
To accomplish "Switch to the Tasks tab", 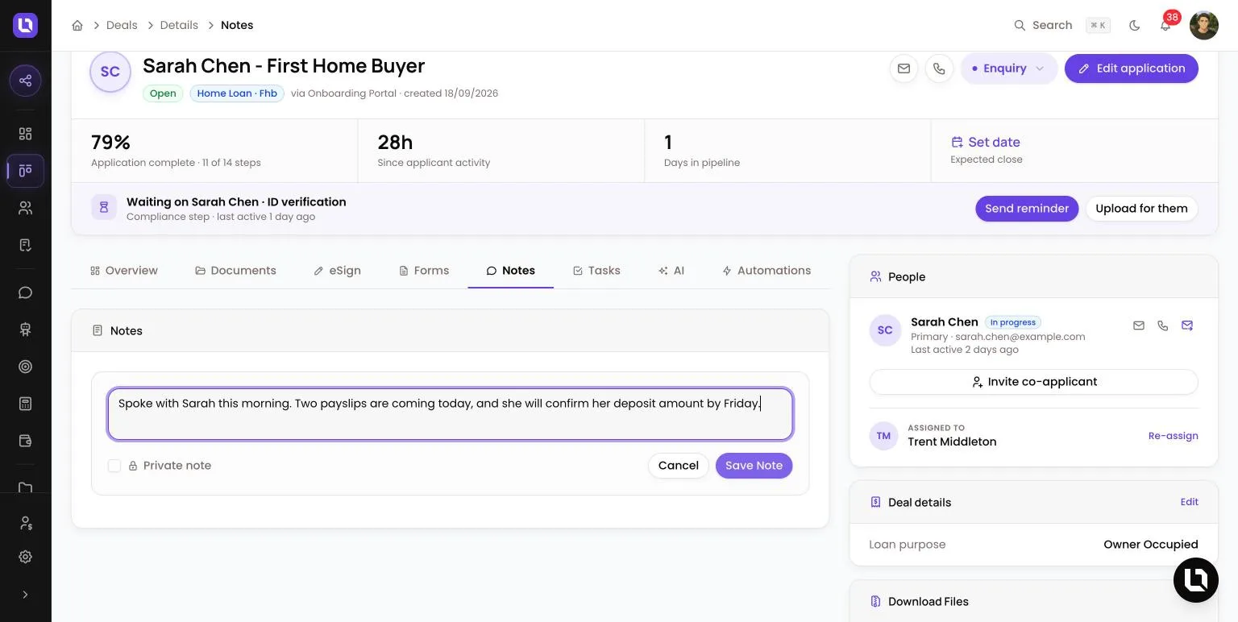I will click(x=596, y=271).
